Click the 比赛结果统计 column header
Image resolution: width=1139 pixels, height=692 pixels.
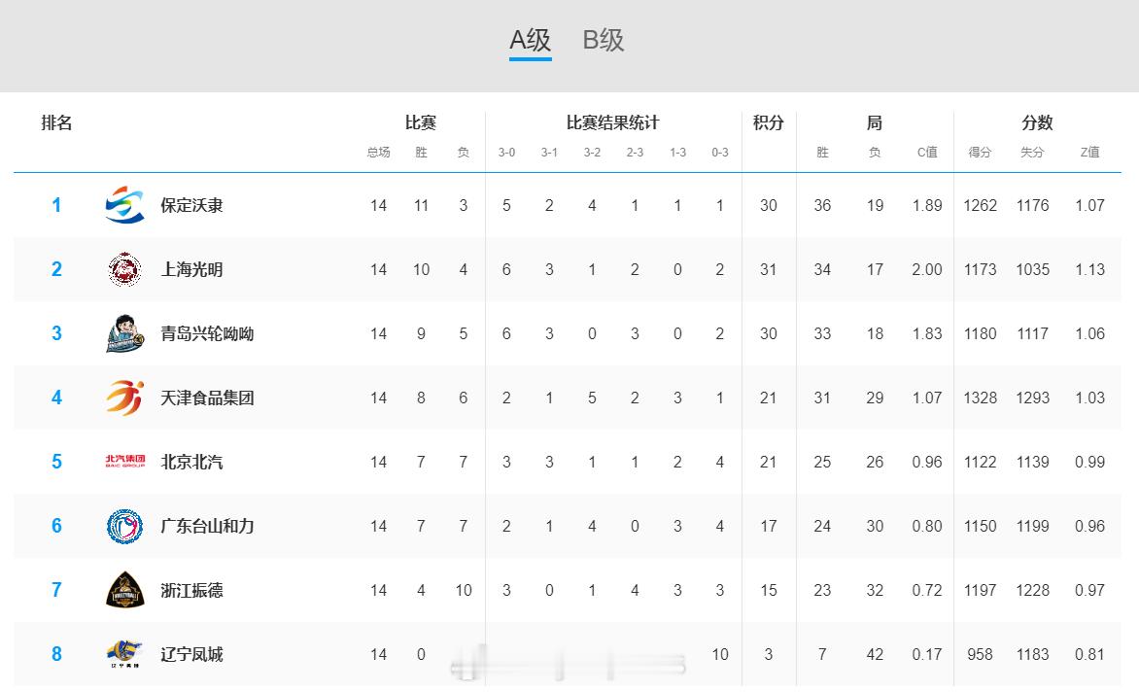612,122
